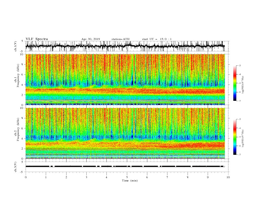
Task: Click tick label "9" on Time axis
Action: 208,177
